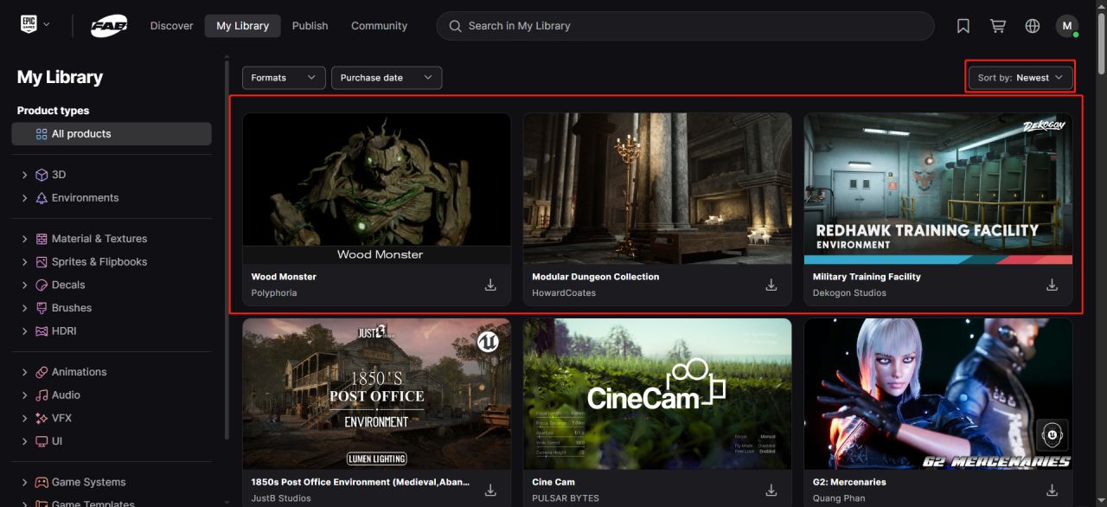Expand the UI category chevron
Image resolution: width=1107 pixels, height=507 pixels.
24,441
